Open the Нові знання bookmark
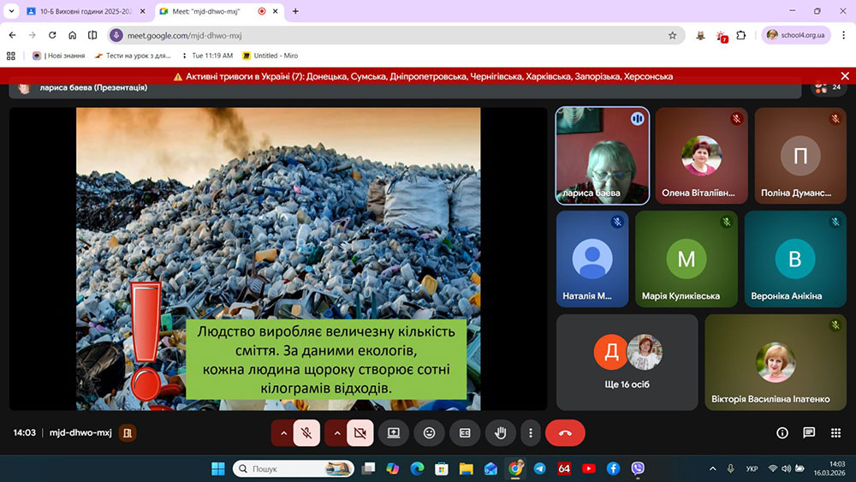This screenshot has height=482, width=856. pyautogui.click(x=59, y=56)
